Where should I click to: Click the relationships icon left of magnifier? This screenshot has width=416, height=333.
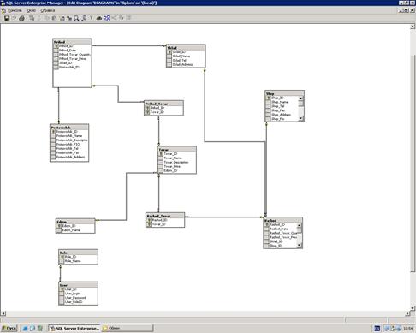point(69,18)
